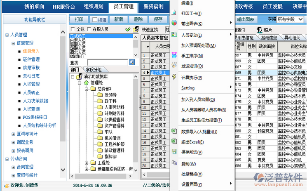
Task: Click the 输出Excel spreadsheet icon in menu
Action: coord(174,142)
